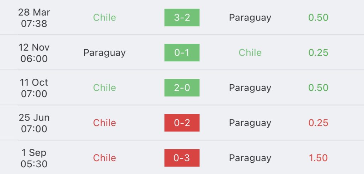Select red Chile team in the 1 Sep match
The image size is (364, 174).
click(105, 158)
